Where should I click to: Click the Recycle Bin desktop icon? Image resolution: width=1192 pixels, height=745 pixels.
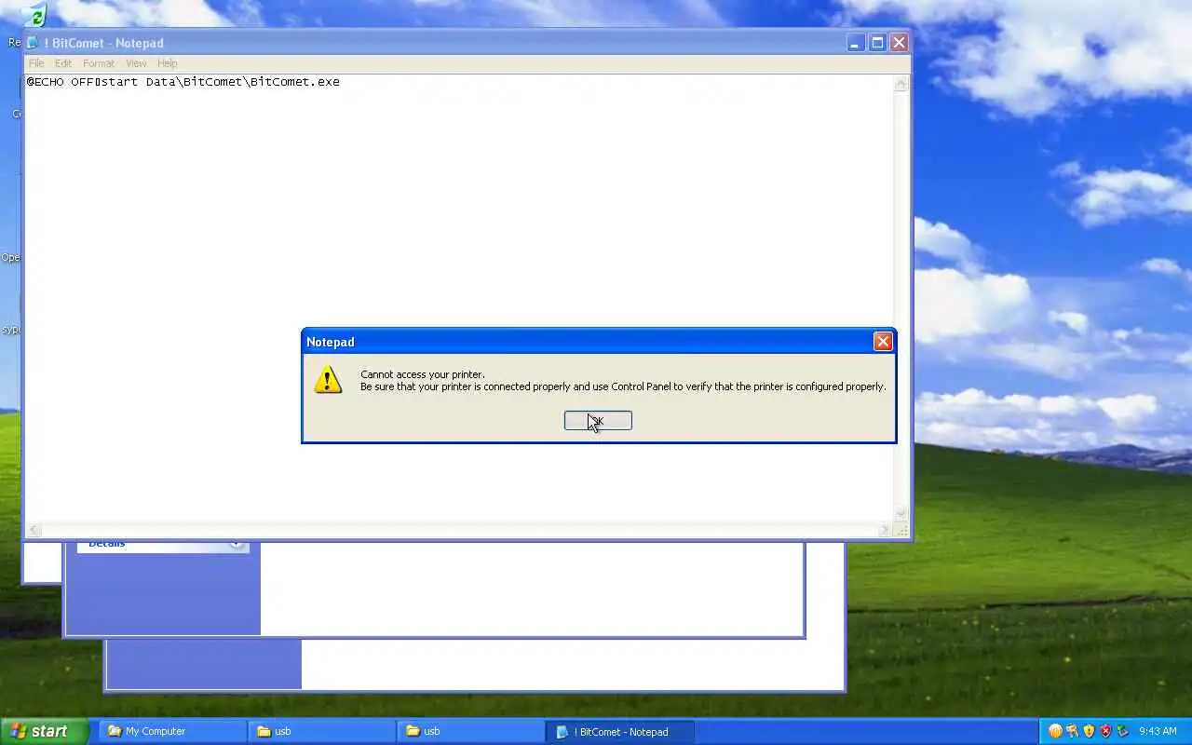33,16
